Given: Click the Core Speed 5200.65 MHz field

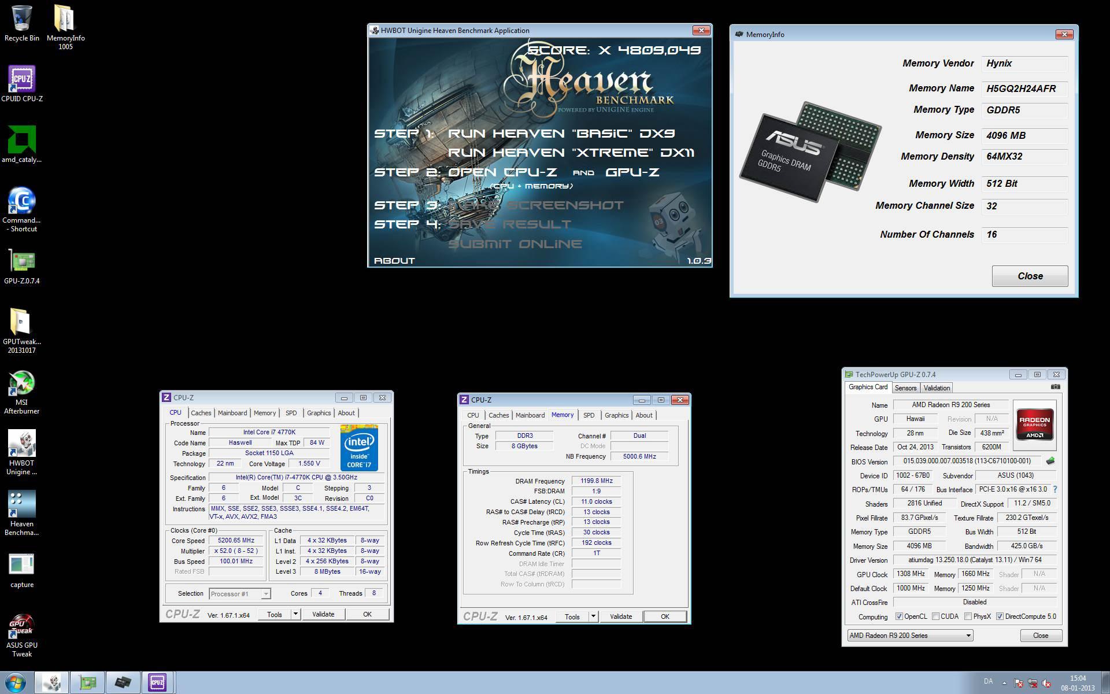Looking at the screenshot, I should [236, 540].
